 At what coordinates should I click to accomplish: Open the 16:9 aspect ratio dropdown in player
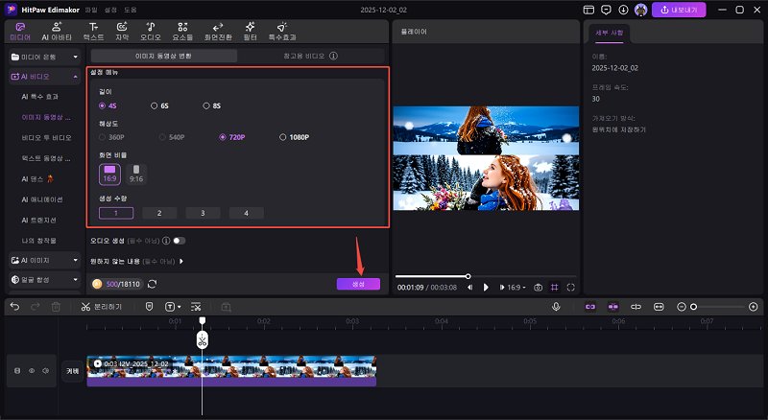516,287
